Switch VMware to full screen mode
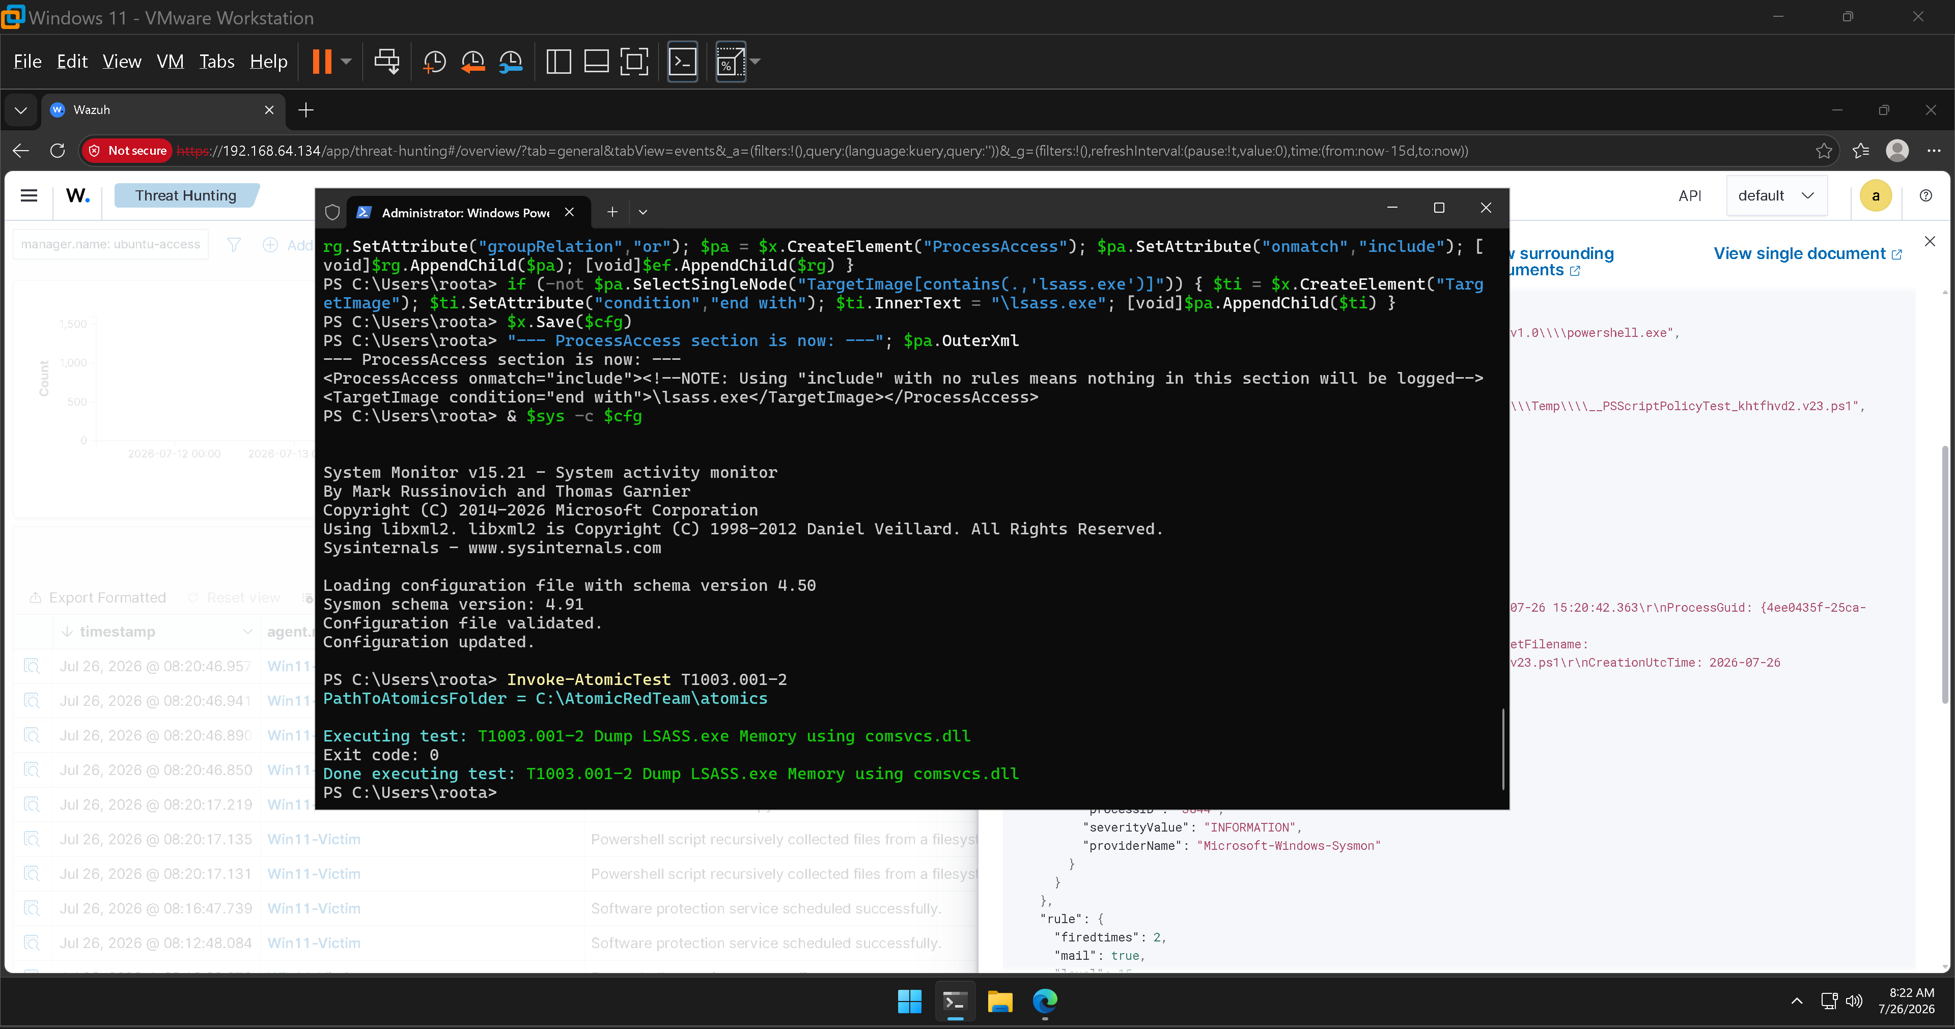The image size is (1955, 1029). click(634, 62)
